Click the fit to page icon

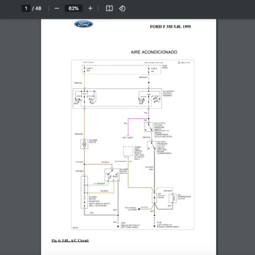pyautogui.click(x=109, y=8)
